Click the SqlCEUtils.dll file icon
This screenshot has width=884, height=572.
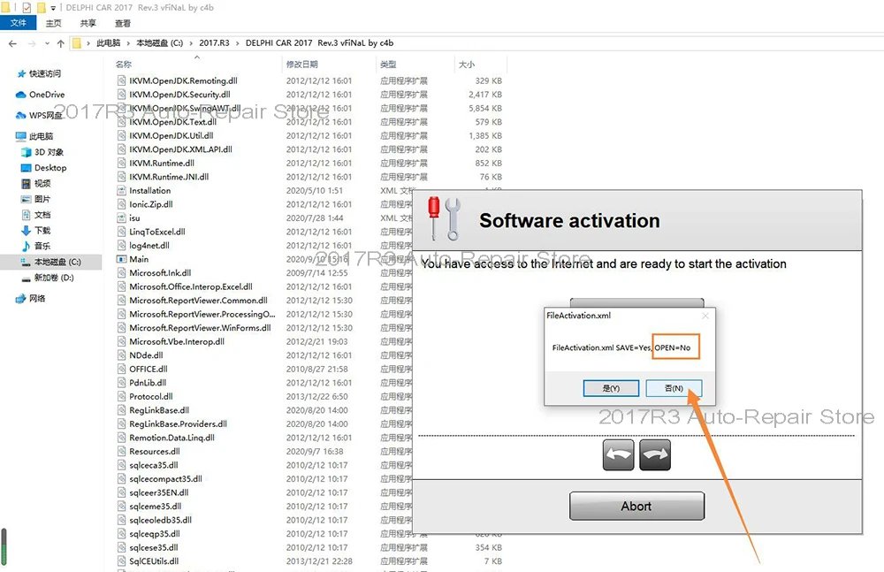[121, 561]
